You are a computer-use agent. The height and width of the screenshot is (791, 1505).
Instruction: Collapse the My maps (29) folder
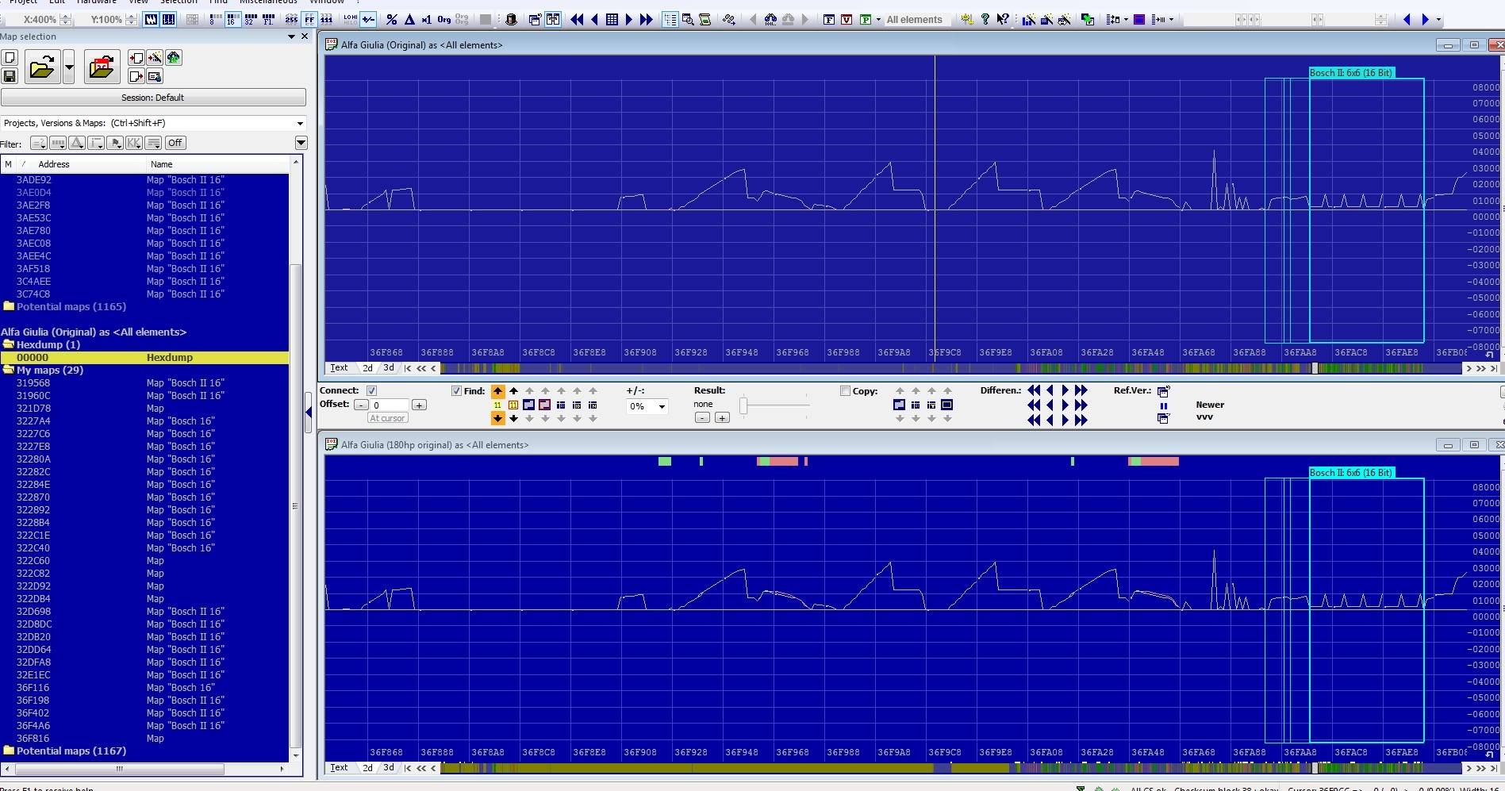click(x=10, y=370)
